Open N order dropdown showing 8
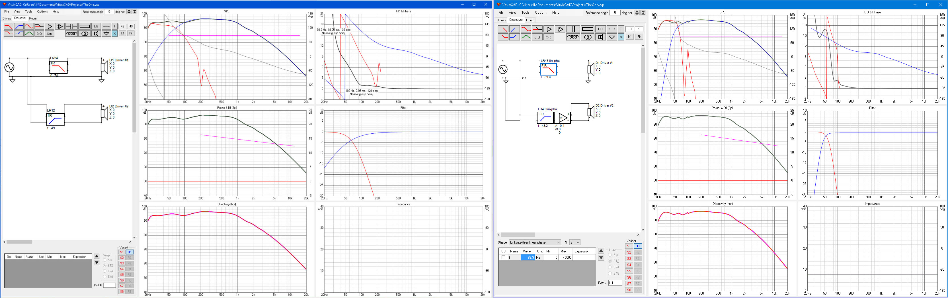Screen dimensions: 948x298 coord(575,242)
